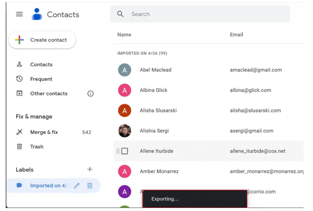The image size is (313, 211).
Task: Open Abel Maclead contact name
Action: (x=155, y=70)
